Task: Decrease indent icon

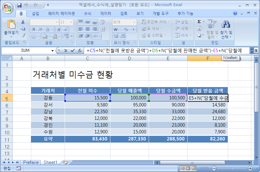Action: click(x=81, y=36)
